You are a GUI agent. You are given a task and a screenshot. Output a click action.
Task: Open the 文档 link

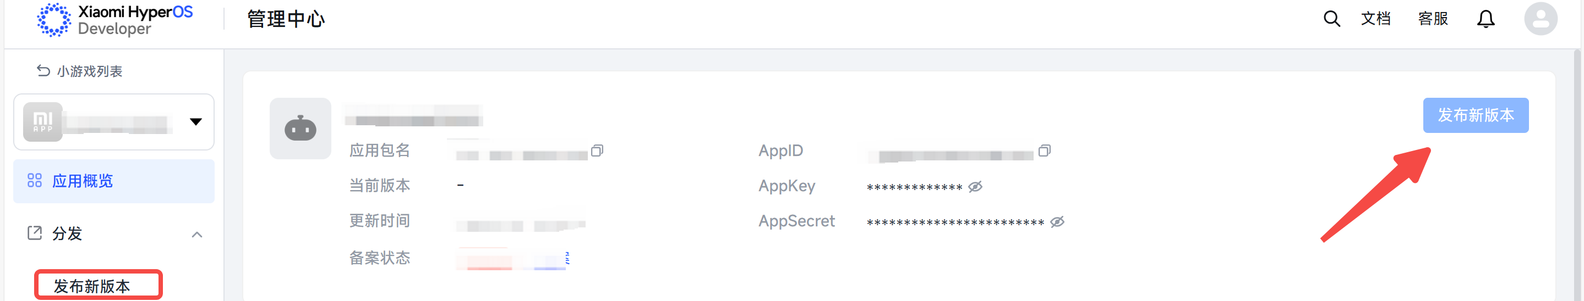pos(1375,19)
